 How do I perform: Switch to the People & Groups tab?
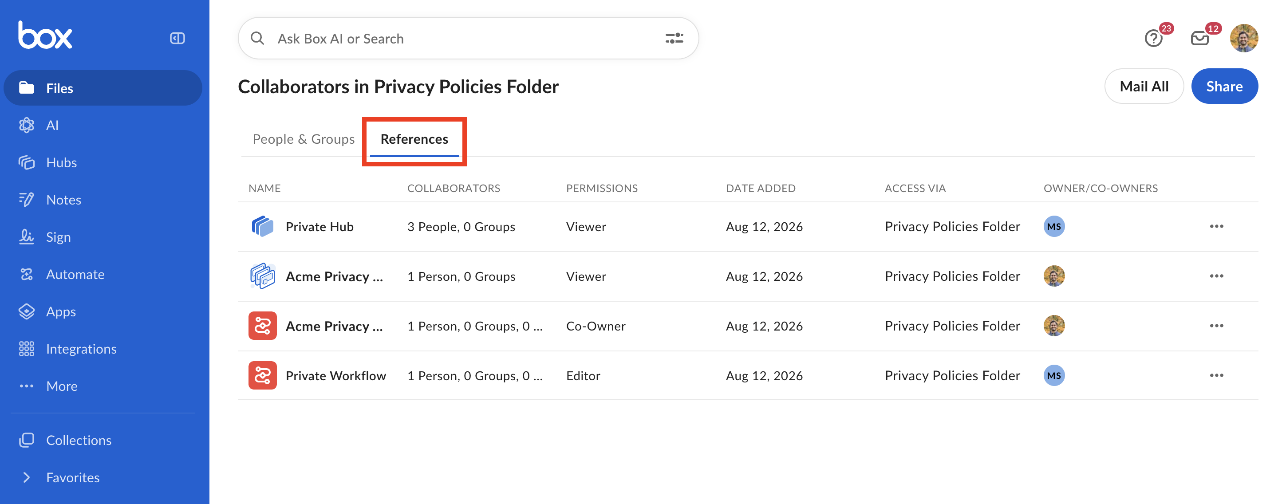coord(304,139)
